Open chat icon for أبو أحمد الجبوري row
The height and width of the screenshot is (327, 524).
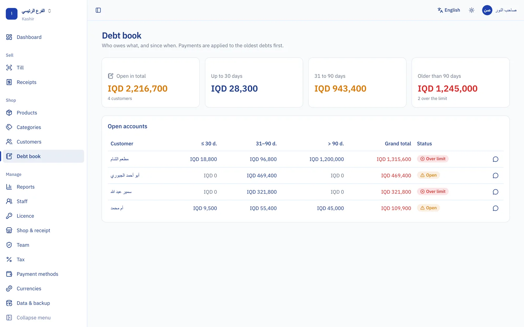(x=496, y=176)
